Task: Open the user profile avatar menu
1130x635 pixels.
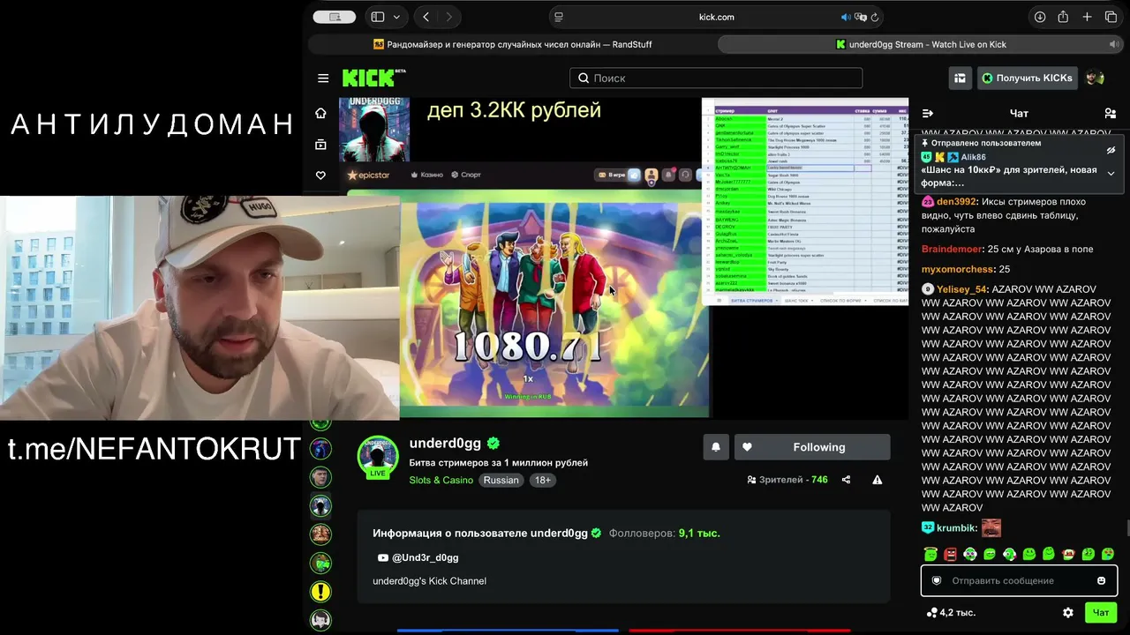Action: pos(1095,78)
